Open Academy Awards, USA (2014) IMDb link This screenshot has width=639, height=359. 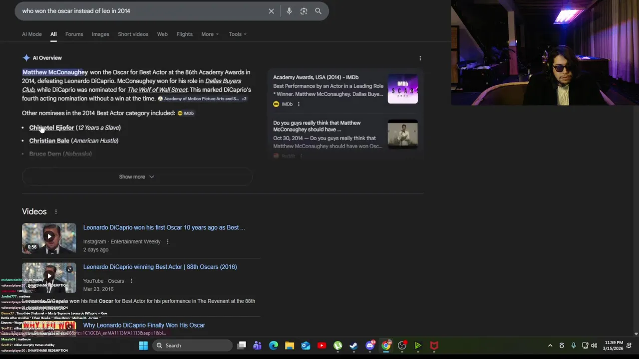click(x=316, y=77)
